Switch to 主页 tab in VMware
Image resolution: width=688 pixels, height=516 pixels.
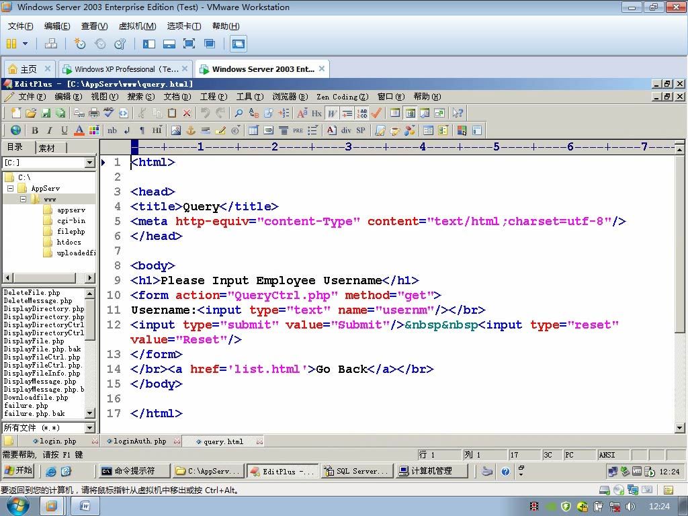pos(28,69)
